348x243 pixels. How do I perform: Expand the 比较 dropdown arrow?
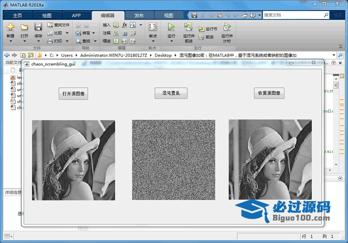(x=67, y=33)
